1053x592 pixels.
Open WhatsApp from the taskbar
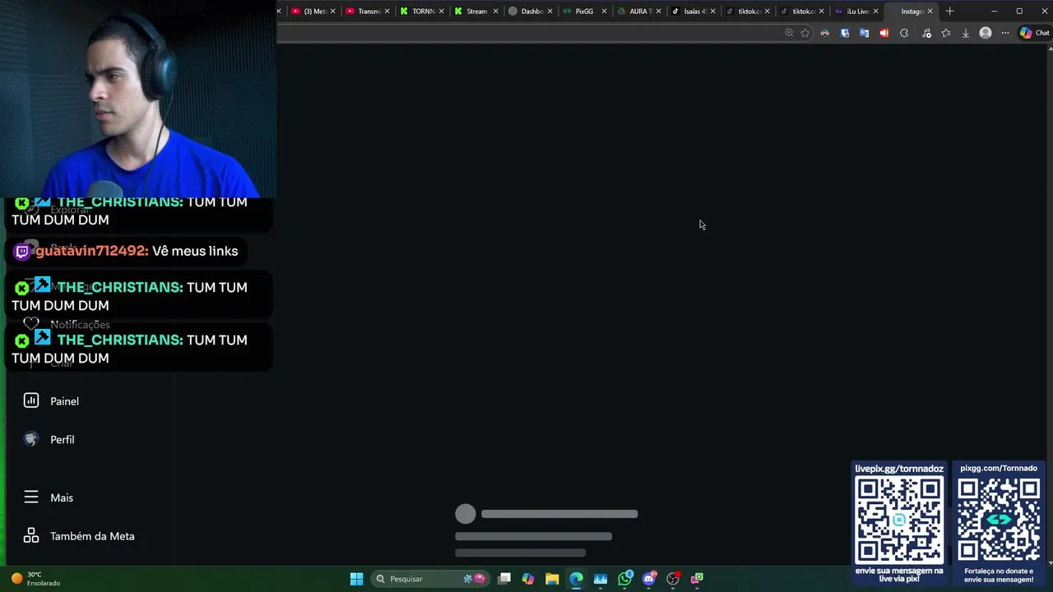click(x=625, y=579)
